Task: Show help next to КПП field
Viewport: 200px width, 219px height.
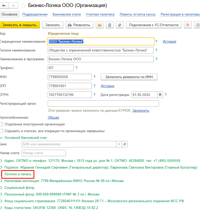Action: (x=94, y=86)
